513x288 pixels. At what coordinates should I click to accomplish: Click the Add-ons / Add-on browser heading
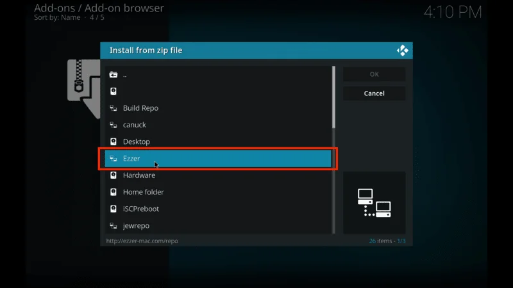coord(99,8)
